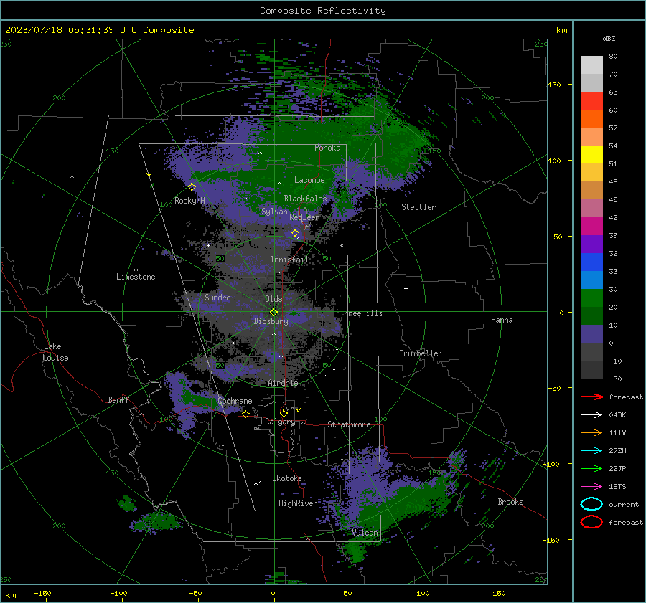This screenshot has width=646, height=603.
Task: Click the Okotoks label
Action: point(287,478)
